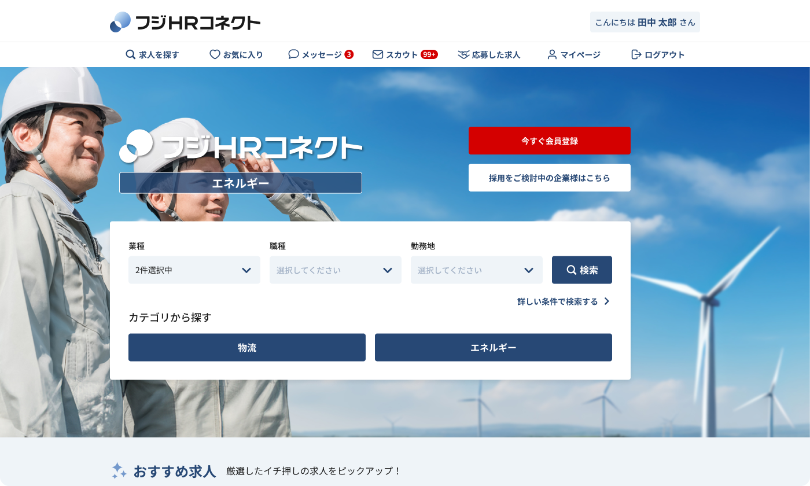Screen dimensions: 810x486
Task: Select 求人を探す in the navigation bar
Action: tap(152, 54)
